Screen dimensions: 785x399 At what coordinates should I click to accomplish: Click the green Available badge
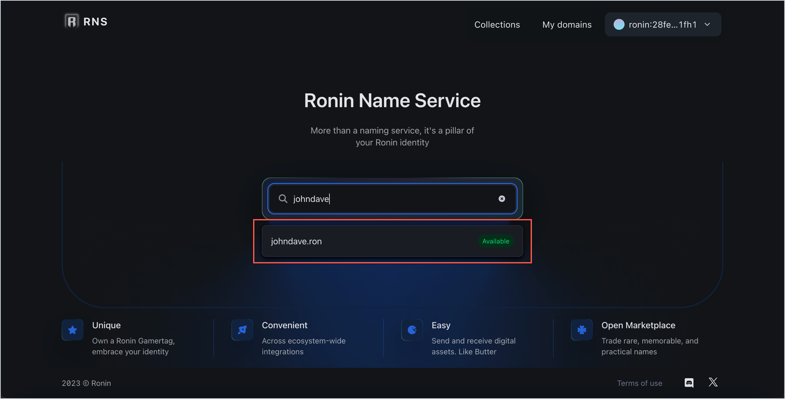(495, 241)
